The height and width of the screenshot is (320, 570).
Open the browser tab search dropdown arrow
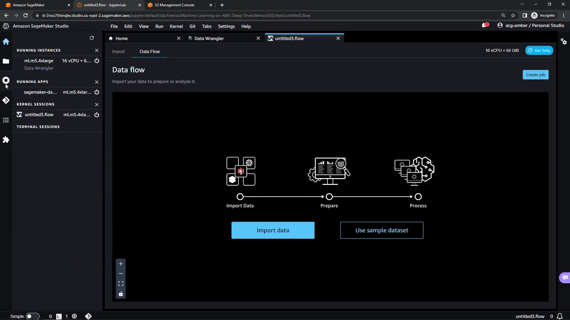tap(522, 5)
